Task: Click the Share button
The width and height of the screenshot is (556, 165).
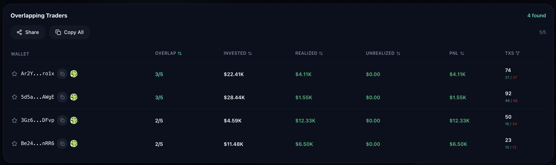Action: [x=28, y=32]
